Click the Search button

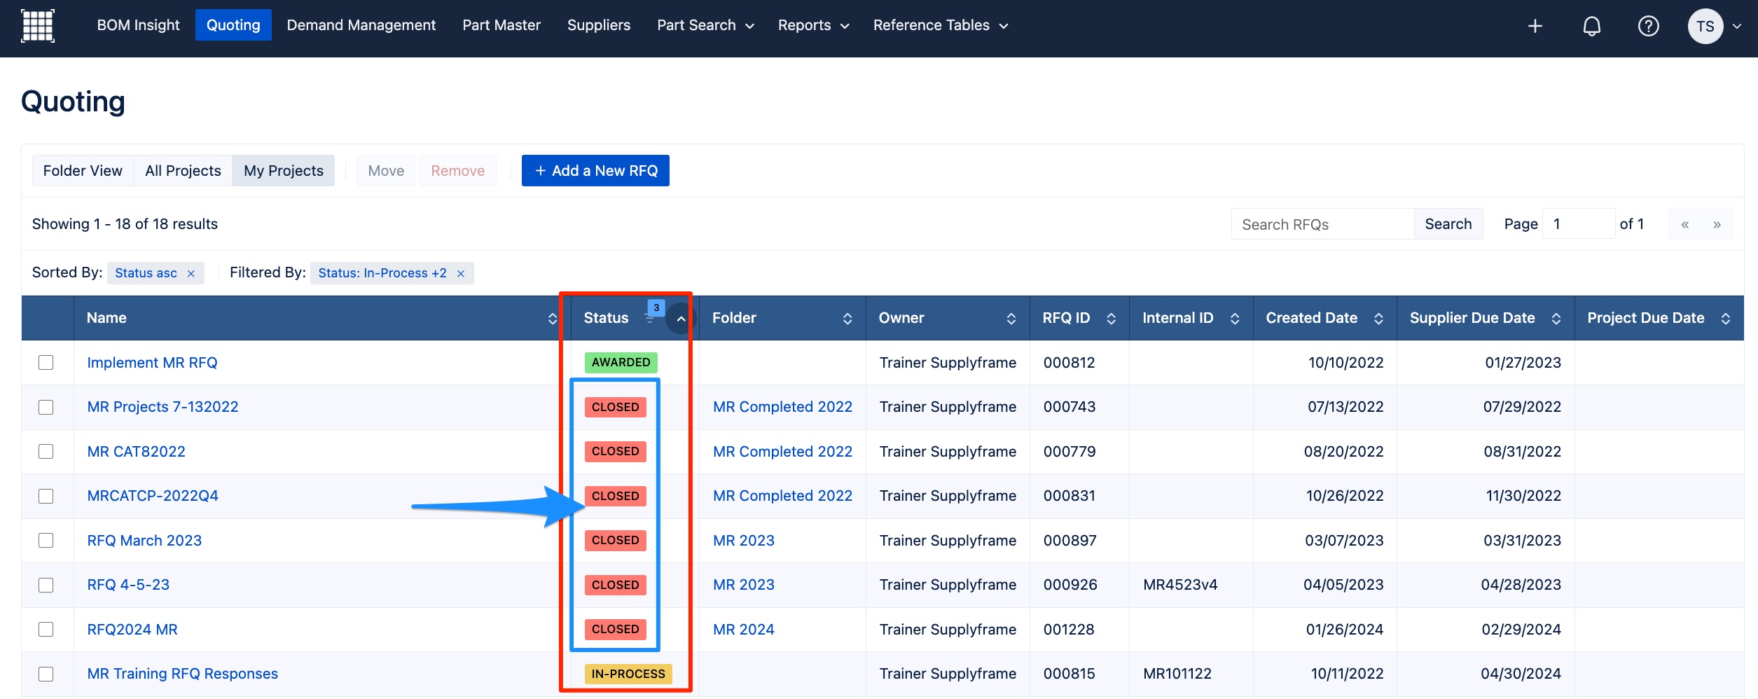point(1448,224)
